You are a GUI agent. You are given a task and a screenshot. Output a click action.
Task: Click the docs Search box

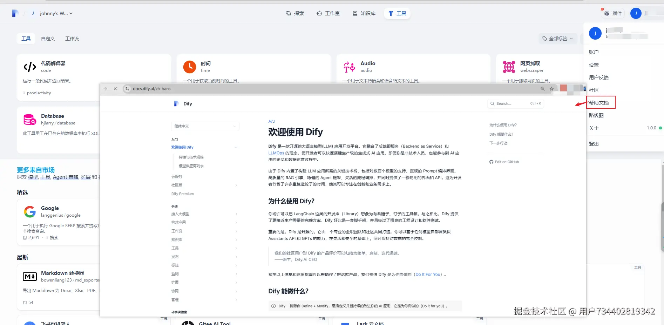(x=515, y=103)
